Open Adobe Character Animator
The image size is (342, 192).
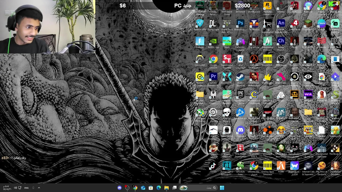click(x=281, y=44)
